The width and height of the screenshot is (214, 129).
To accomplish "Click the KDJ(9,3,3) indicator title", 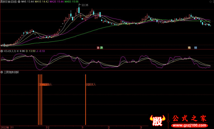I will point(10,51).
